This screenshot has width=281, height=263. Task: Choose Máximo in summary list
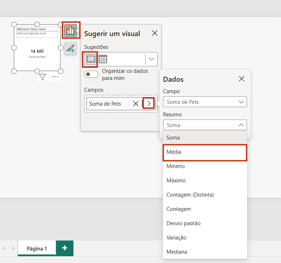tap(205, 180)
